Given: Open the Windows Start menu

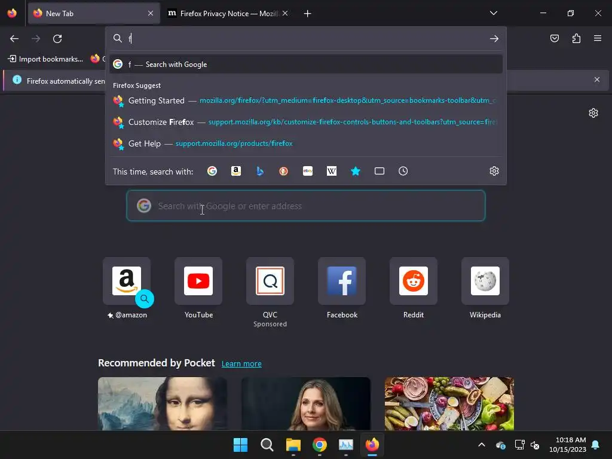Looking at the screenshot, I should (x=240, y=445).
